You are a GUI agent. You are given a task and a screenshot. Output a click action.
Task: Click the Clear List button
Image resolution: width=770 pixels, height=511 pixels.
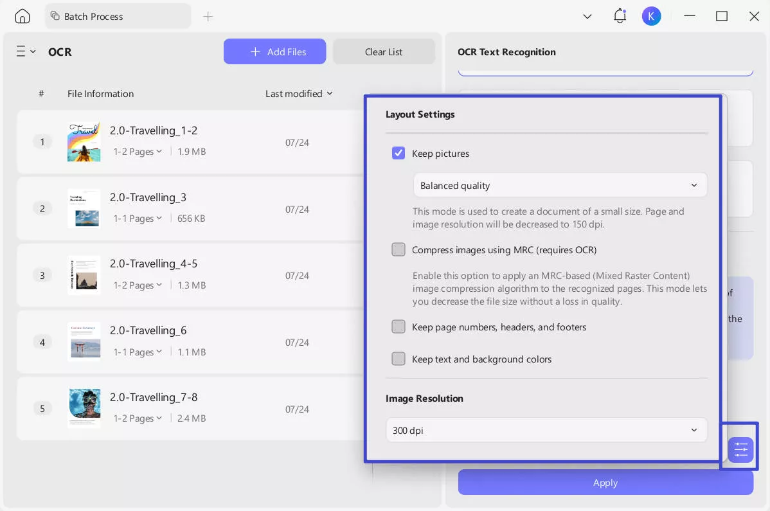click(384, 52)
